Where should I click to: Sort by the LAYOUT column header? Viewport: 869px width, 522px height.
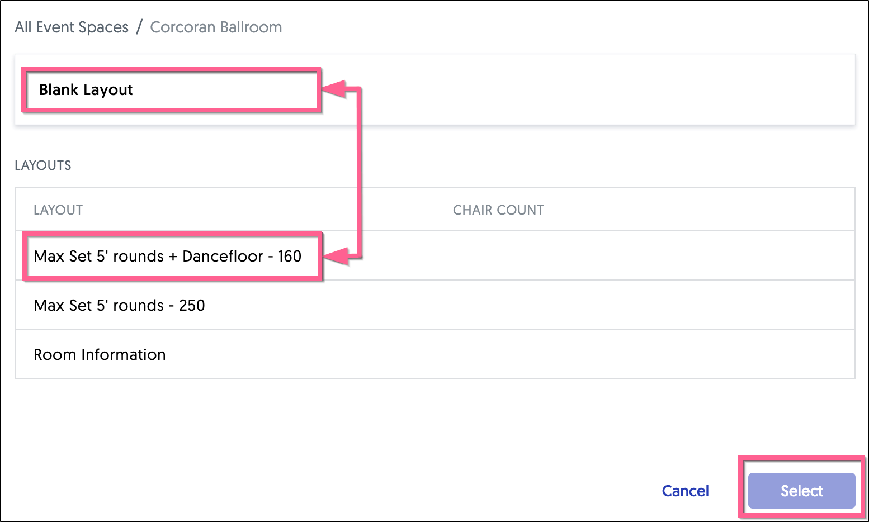point(58,210)
